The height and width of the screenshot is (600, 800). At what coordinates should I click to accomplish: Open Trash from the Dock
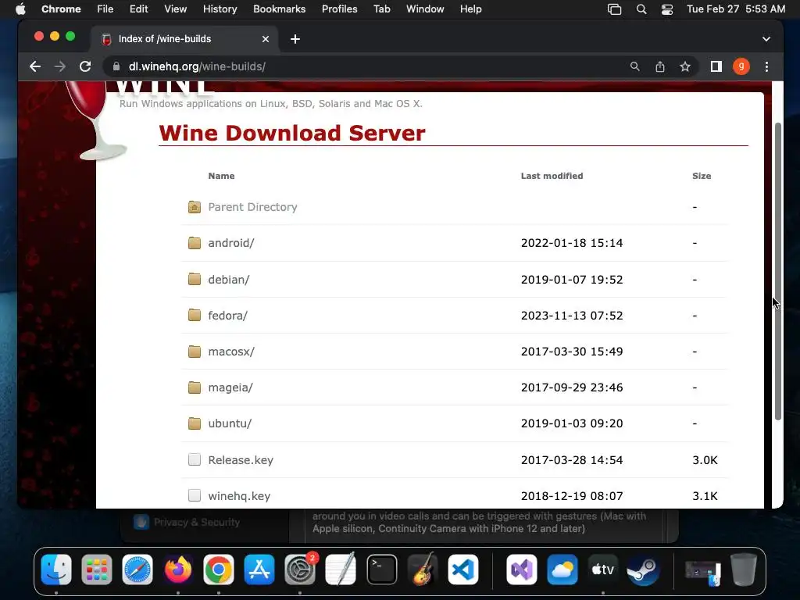tap(744, 570)
